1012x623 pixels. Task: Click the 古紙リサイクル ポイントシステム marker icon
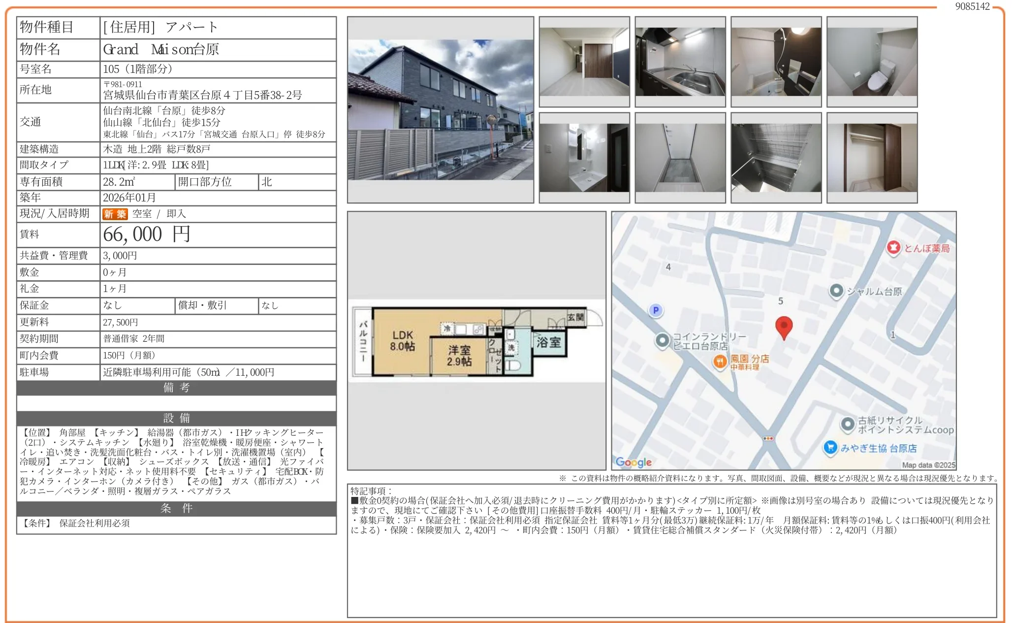[848, 424]
